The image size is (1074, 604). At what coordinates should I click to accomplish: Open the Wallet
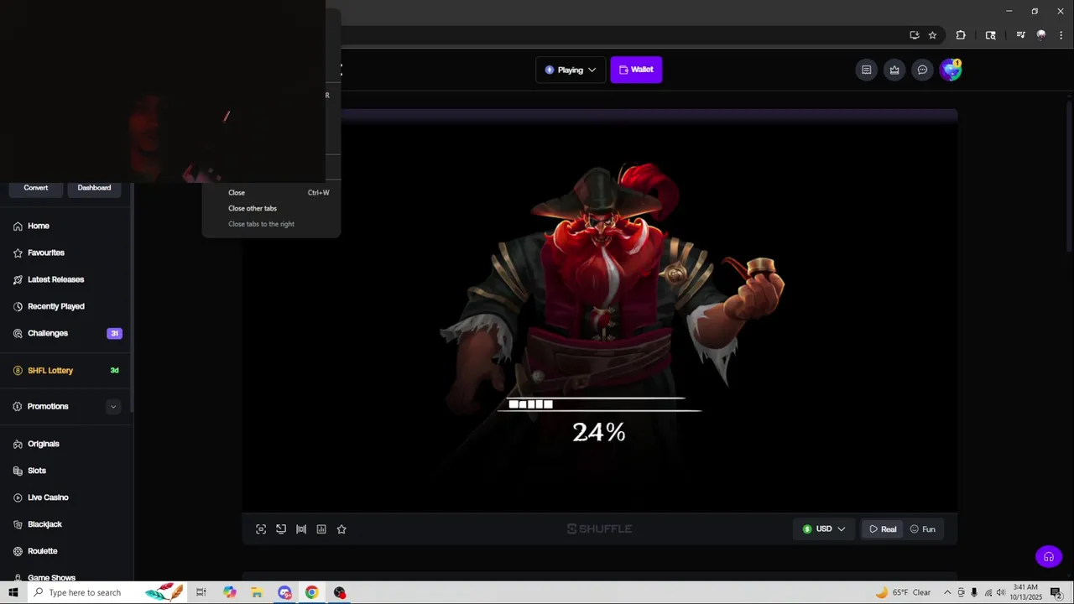pos(636,70)
